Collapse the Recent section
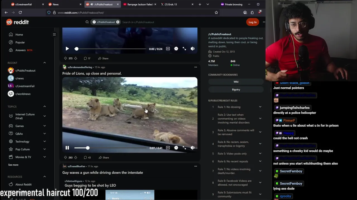 [44, 63]
